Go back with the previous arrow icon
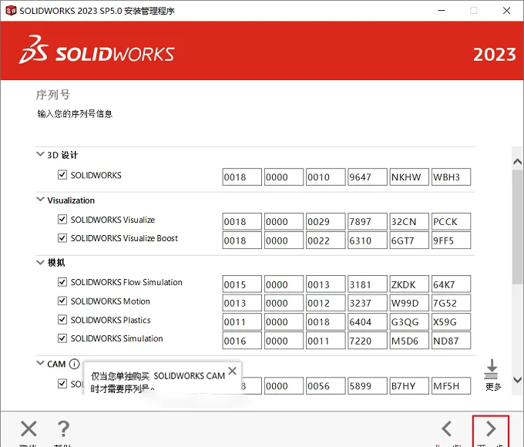 click(447, 429)
